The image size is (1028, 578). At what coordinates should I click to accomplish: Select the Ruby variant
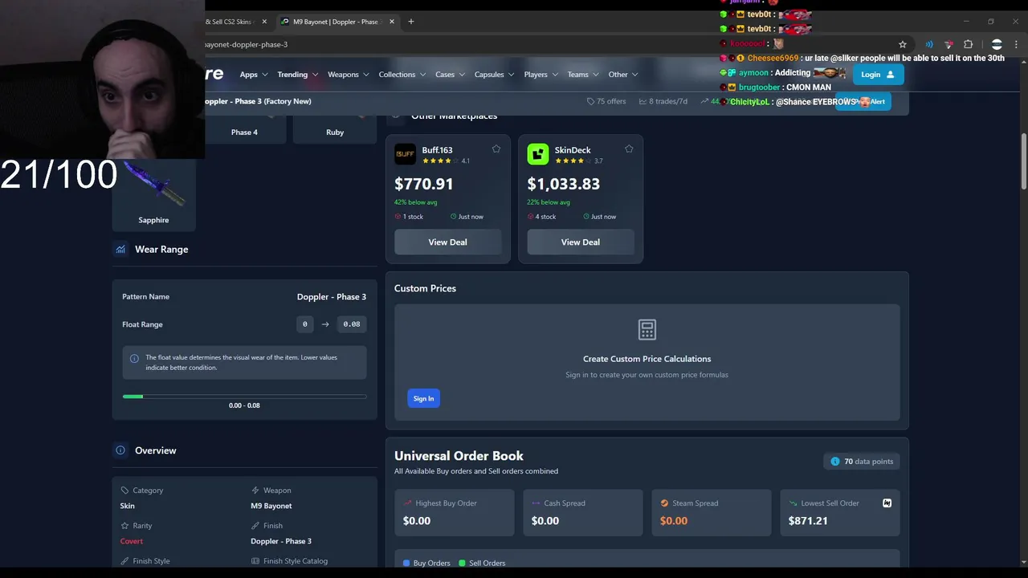[335, 132]
